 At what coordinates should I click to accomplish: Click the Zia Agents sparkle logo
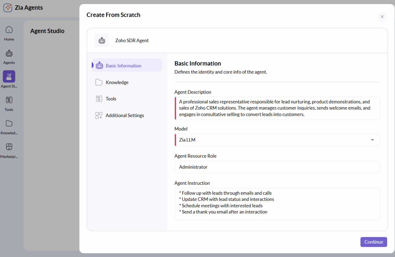[x=8, y=8]
